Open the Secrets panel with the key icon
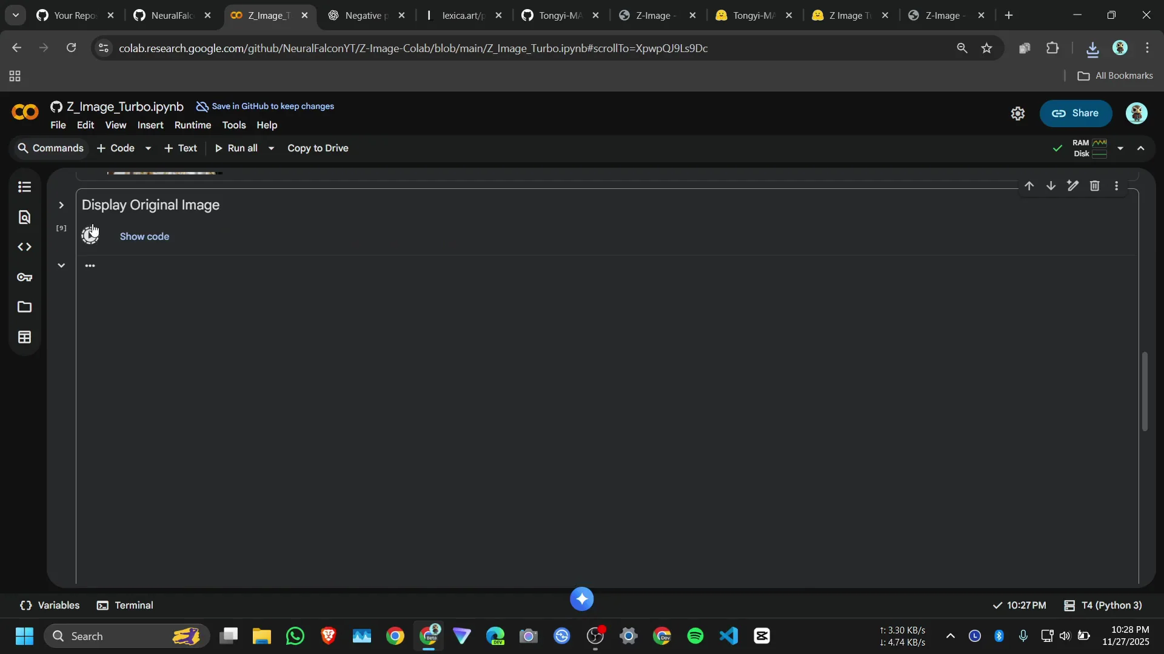The height and width of the screenshot is (654, 1164). pyautogui.click(x=24, y=277)
